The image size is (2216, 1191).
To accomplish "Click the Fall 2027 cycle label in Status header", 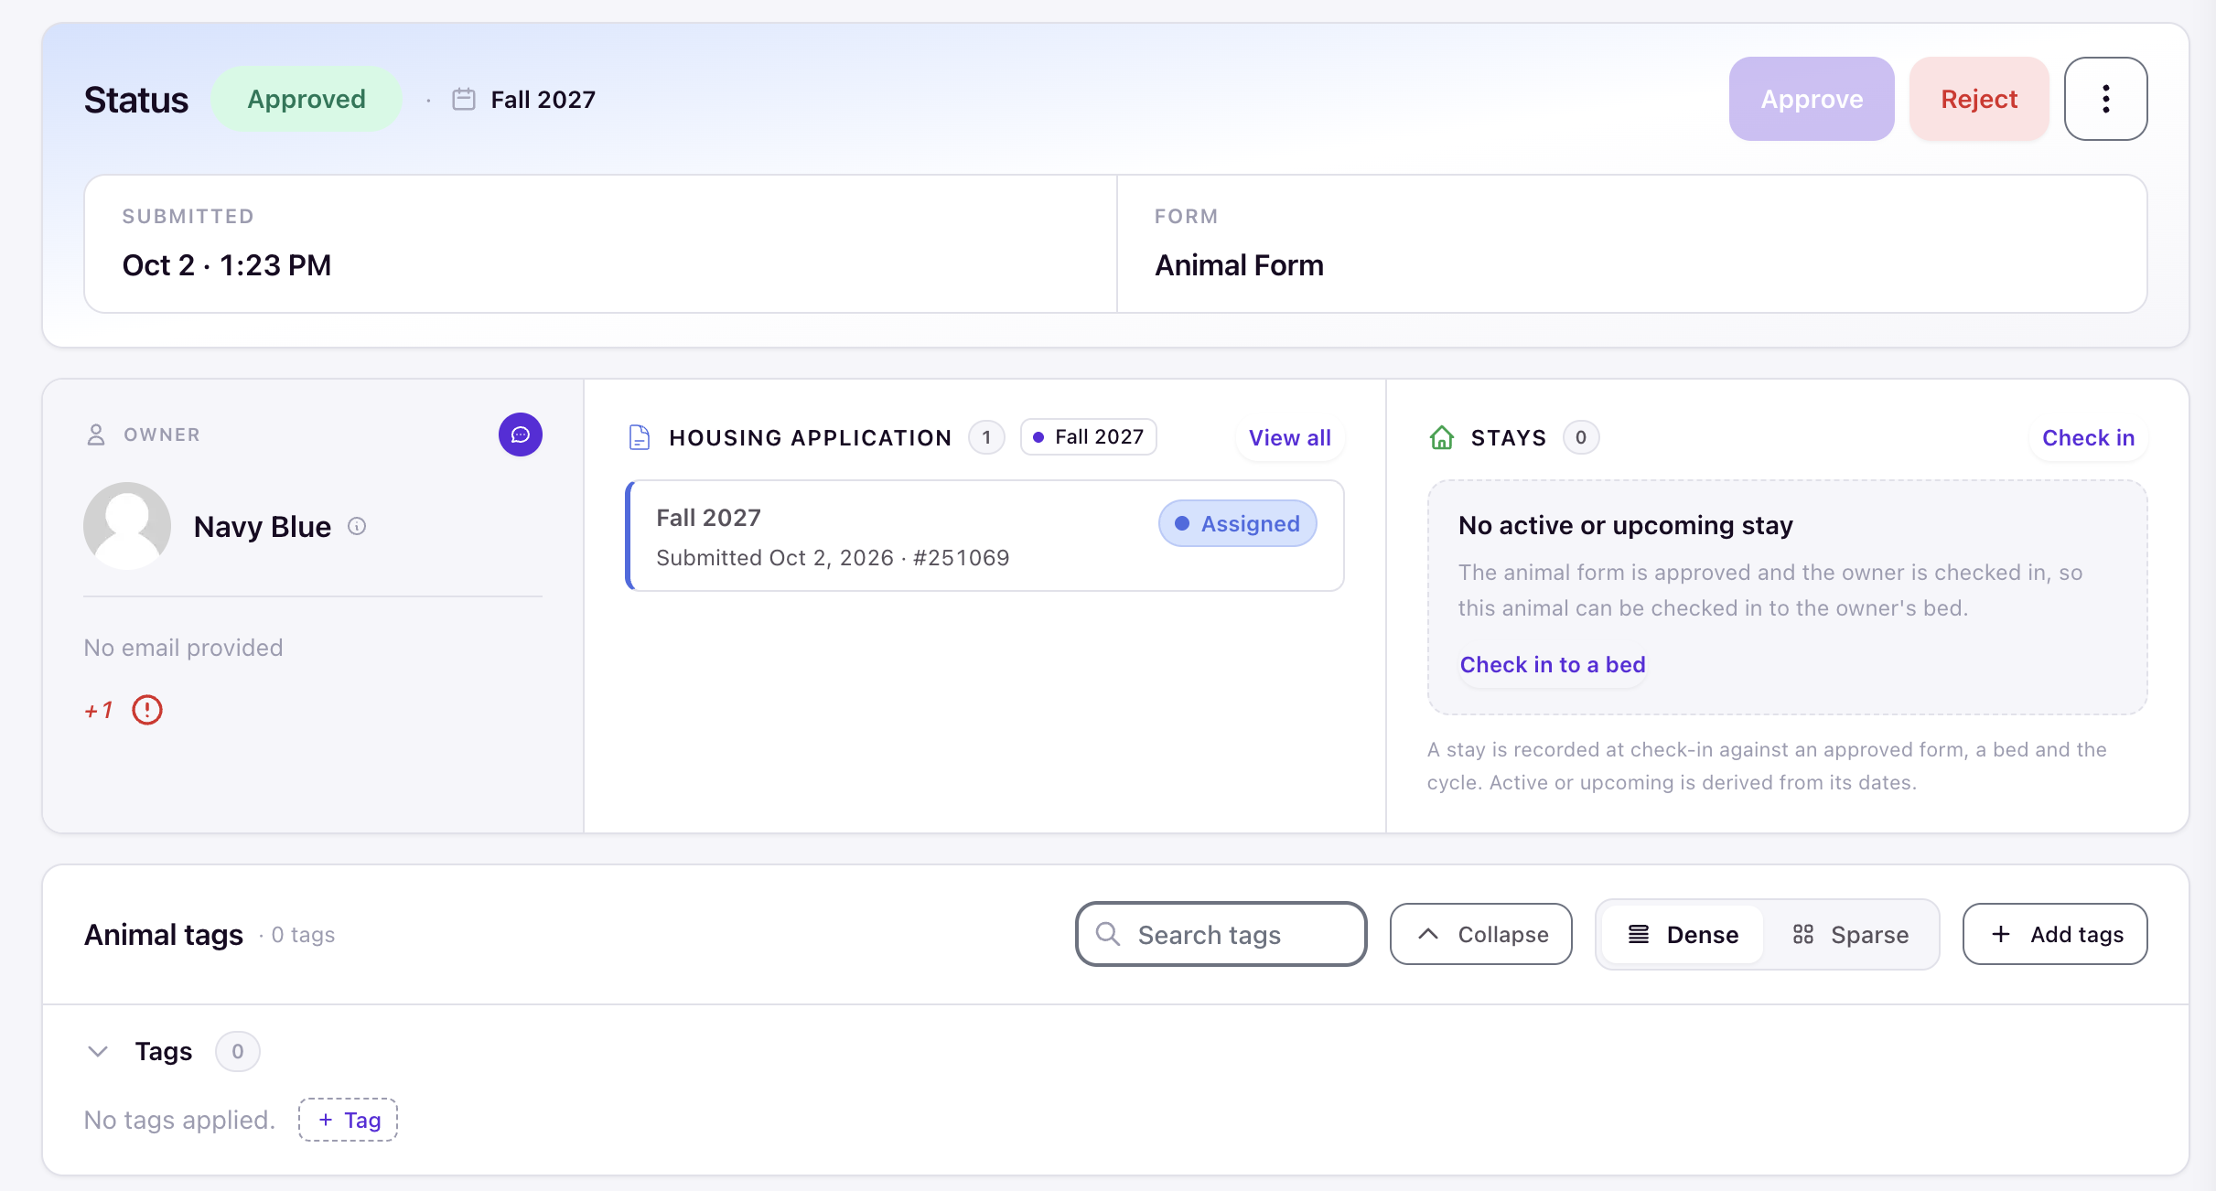I will pos(543,99).
